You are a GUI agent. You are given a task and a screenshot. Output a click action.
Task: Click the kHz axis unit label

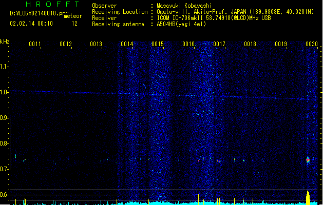pyautogui.click(x=5, y=42)
